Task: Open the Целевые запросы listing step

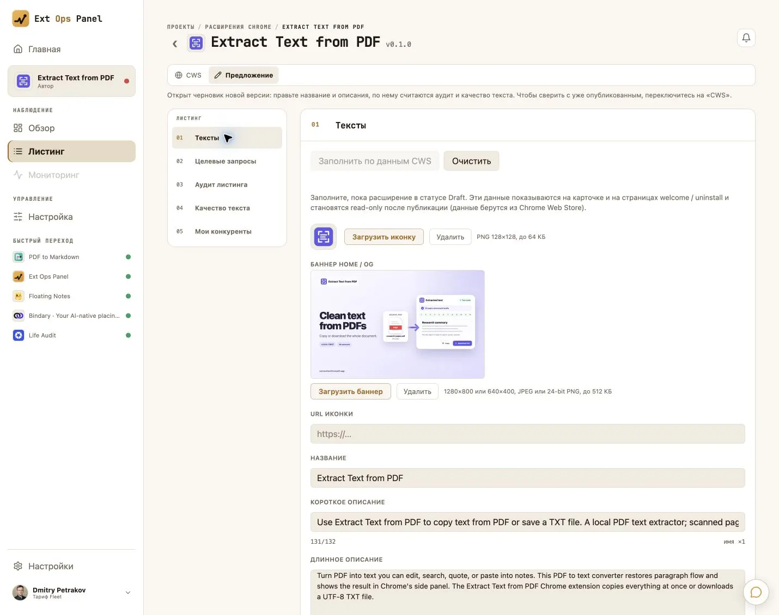Action: (x=227, y=161)
